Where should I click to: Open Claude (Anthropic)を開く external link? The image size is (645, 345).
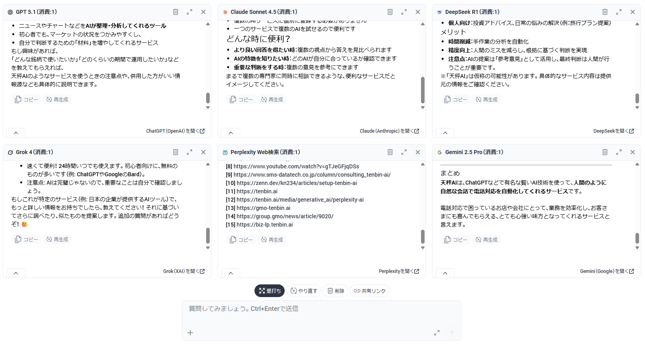389,131
